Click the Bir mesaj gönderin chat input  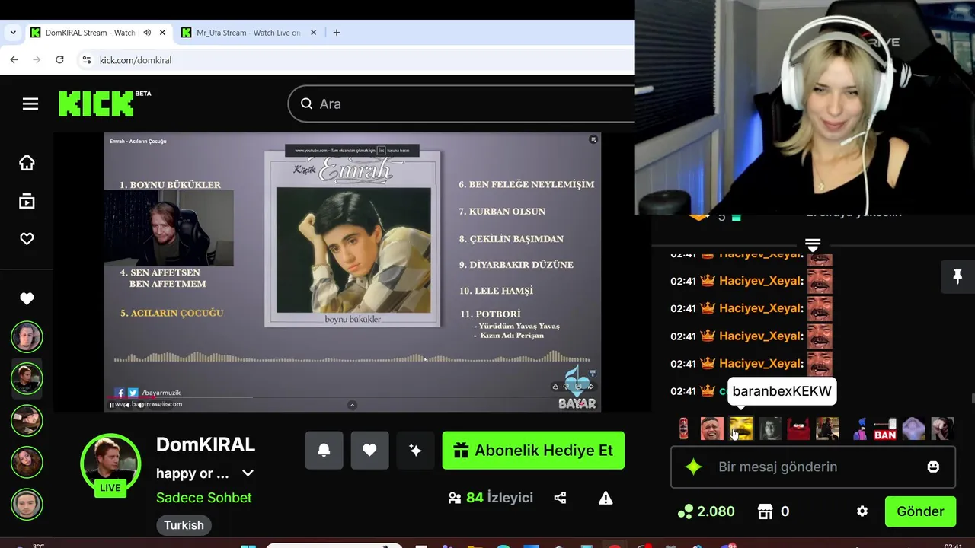click(813, 467)
